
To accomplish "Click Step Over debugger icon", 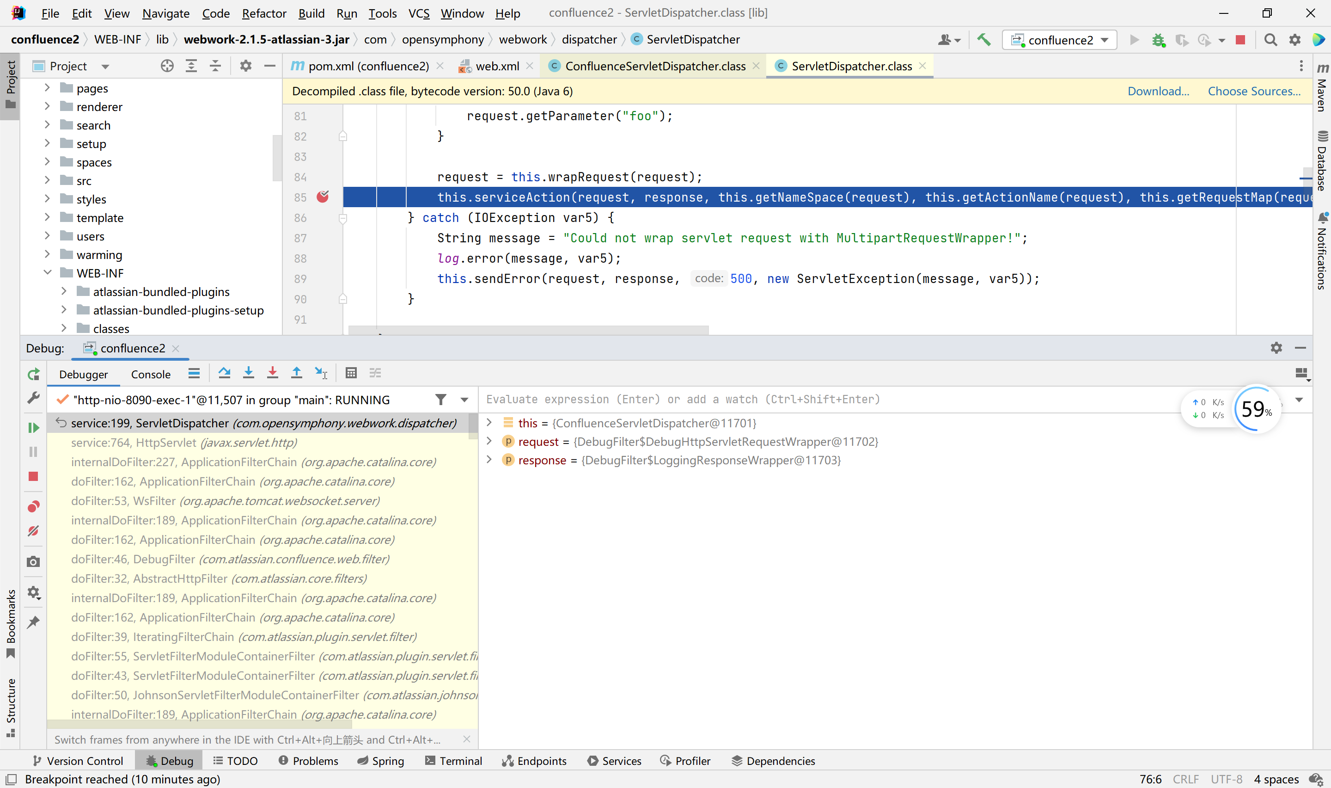I will [x=225, y=373].
